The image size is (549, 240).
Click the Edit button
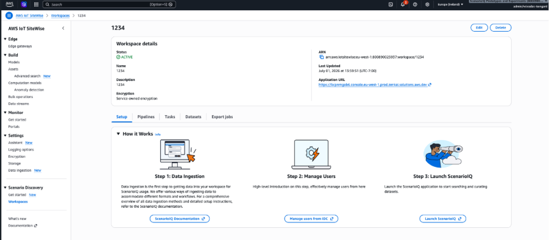pos(479,27)
